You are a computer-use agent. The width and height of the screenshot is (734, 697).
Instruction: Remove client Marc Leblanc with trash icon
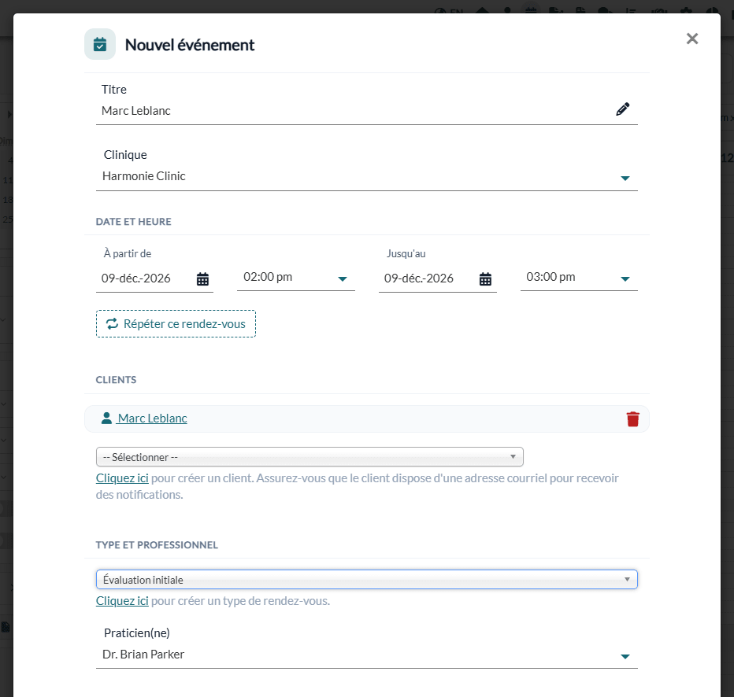[x=633, y=419]
